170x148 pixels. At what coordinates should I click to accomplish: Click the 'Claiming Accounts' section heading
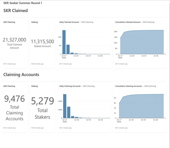(x=21, y=74)
